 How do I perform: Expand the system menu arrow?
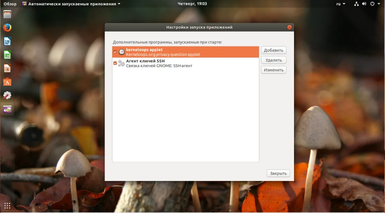[x=379, y=4]
